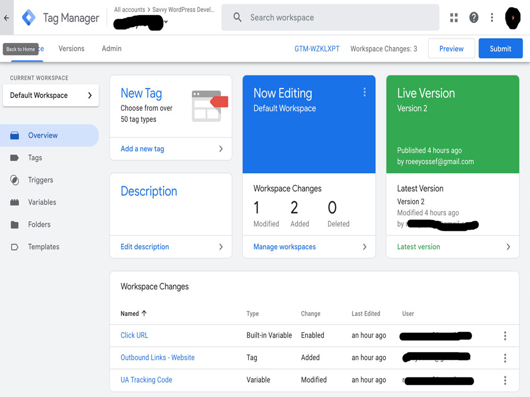Screen dimensions: 530x397
Task: Select Folders in the sidebar
Action: coord(49,224)
